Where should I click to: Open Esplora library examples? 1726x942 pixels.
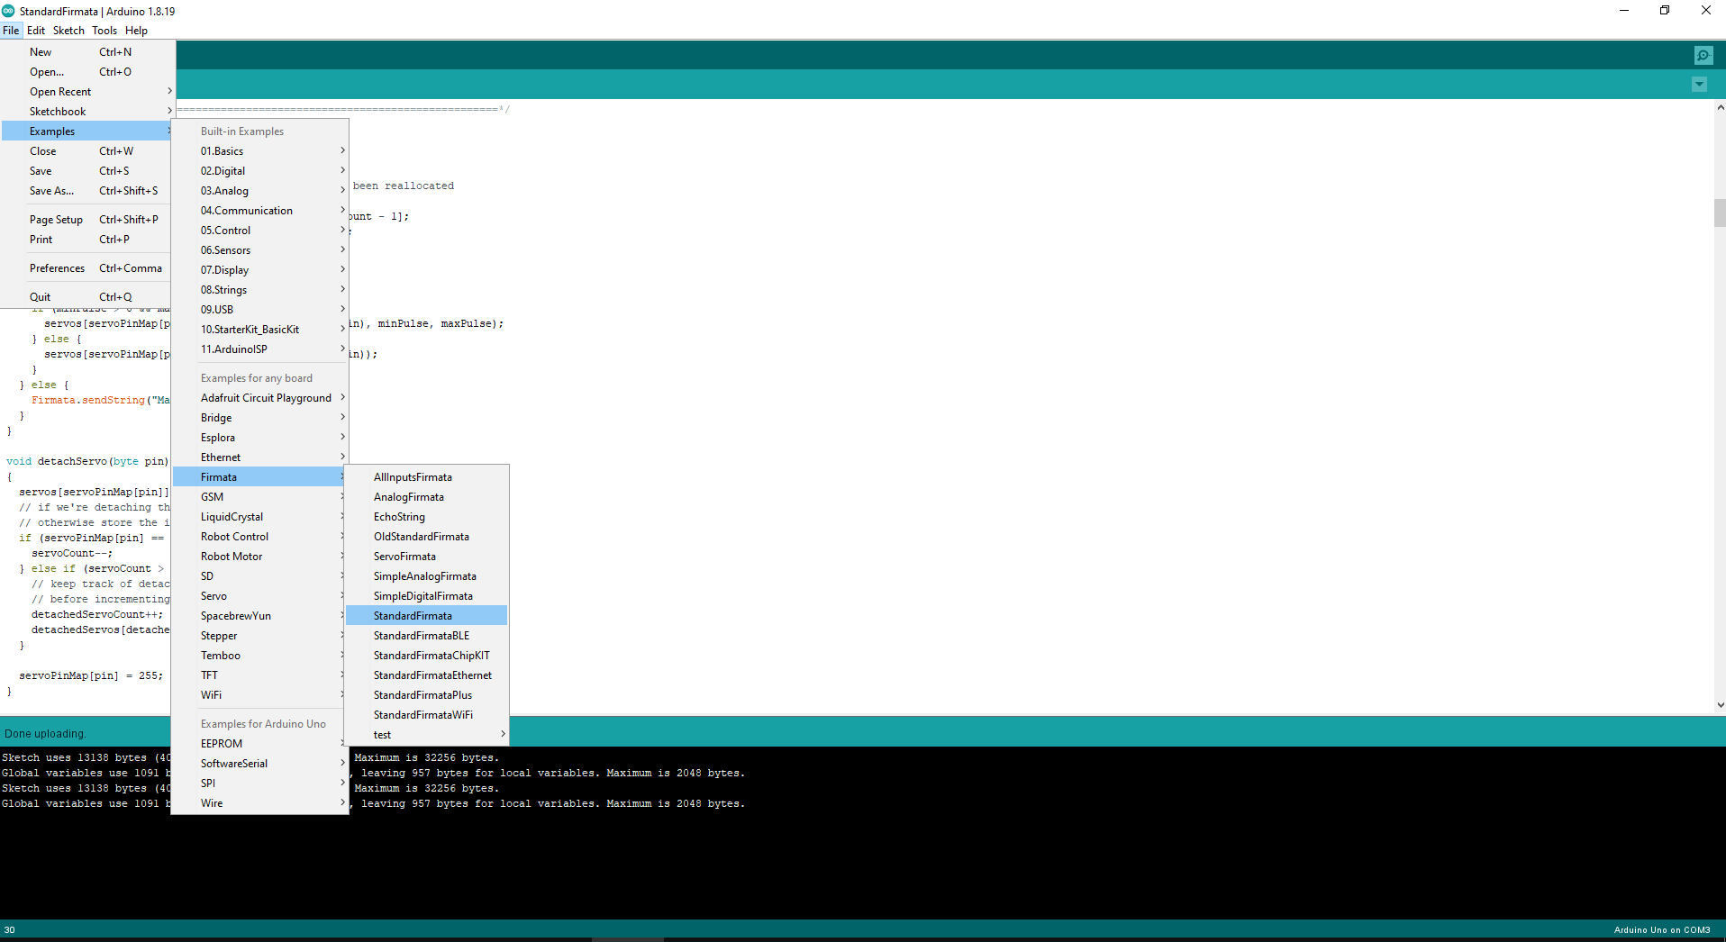tap(259, 438)
